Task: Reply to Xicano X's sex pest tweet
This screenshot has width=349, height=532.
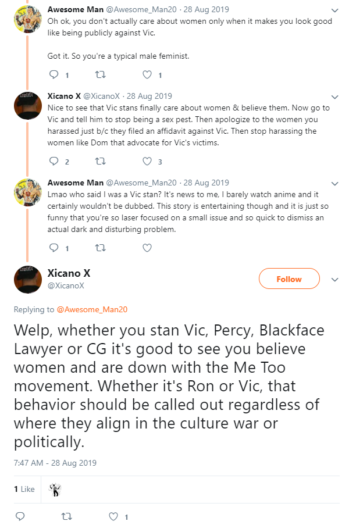Action: point(54,161)
